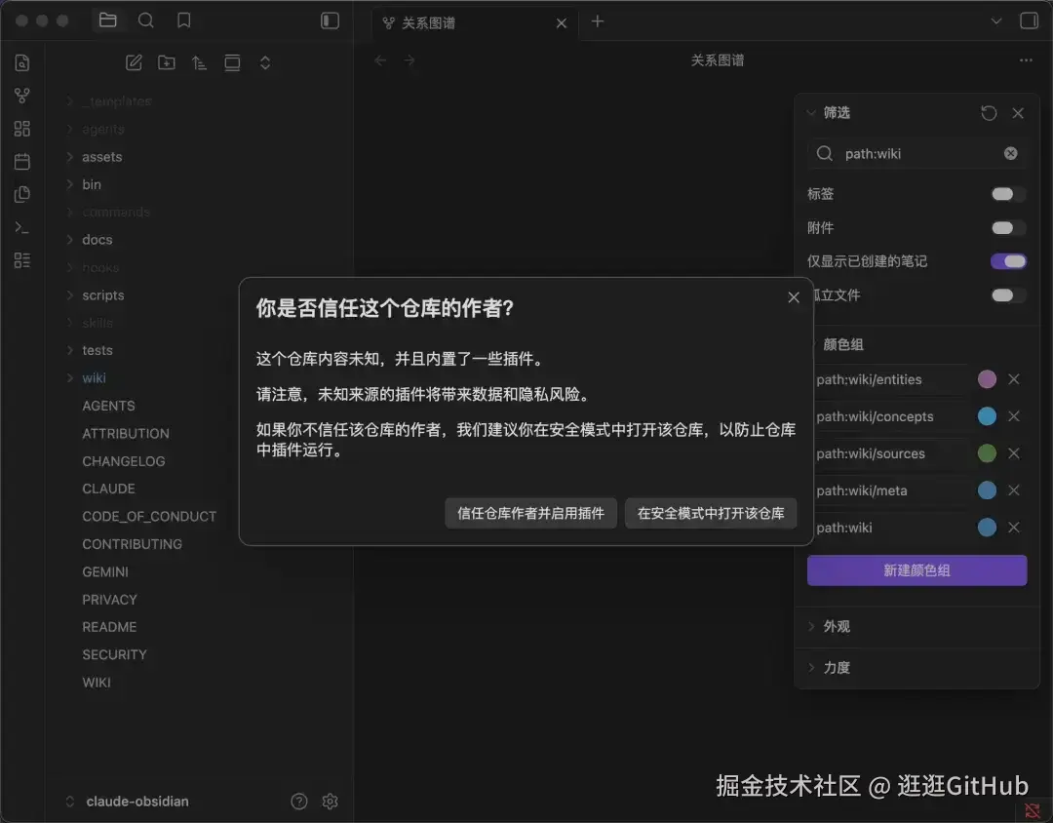Open the color swatch for path:wiki/entities
1053x823 pixels.
tap(987, 379)
